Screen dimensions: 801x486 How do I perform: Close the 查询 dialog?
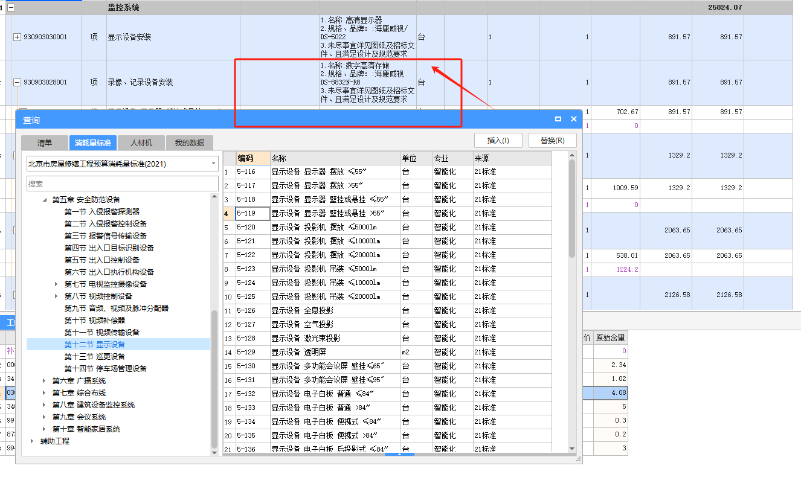tap(574, 120)
